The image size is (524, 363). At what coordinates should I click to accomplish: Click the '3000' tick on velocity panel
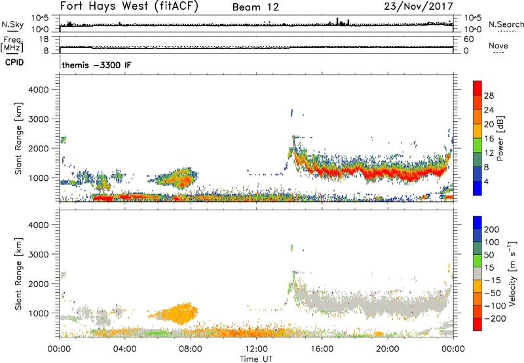[39, 254]
